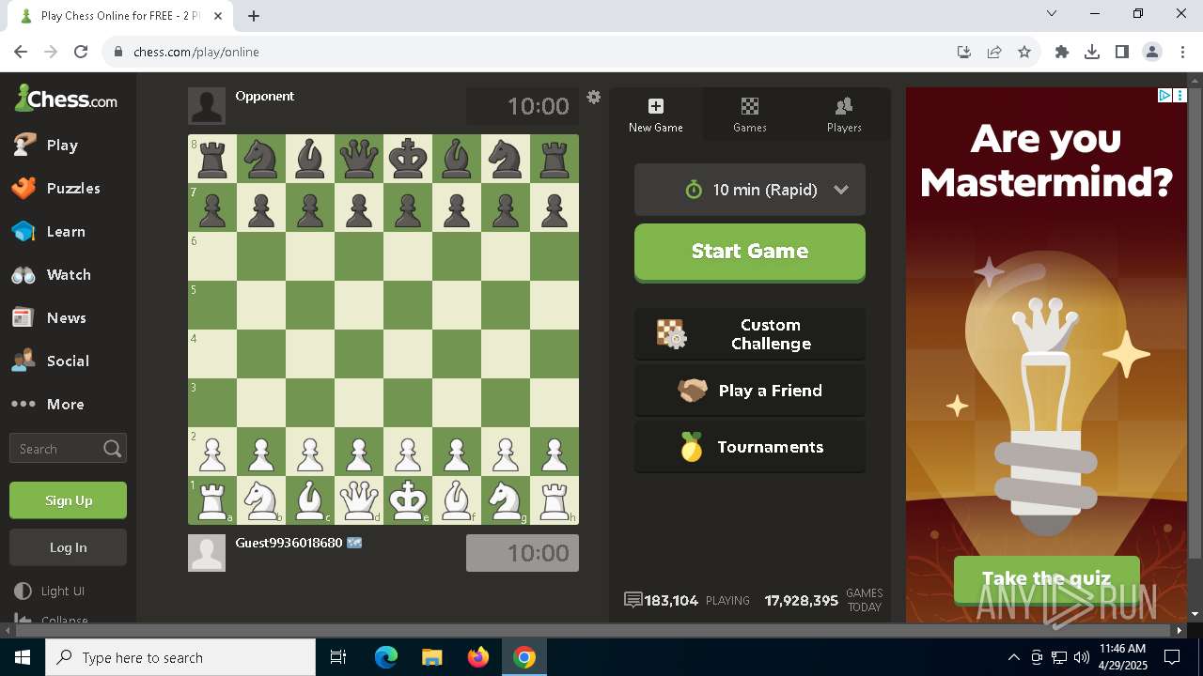Viewport: 1203px width, 676px height.
Task: Click the guest player's 10:00 clock
Action: pos(523,553)
